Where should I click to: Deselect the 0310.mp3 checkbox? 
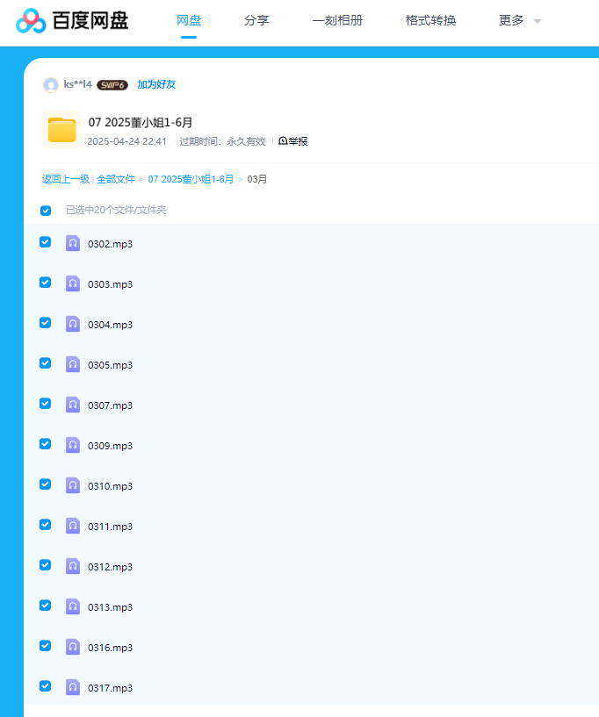click(x=46, y=484)
